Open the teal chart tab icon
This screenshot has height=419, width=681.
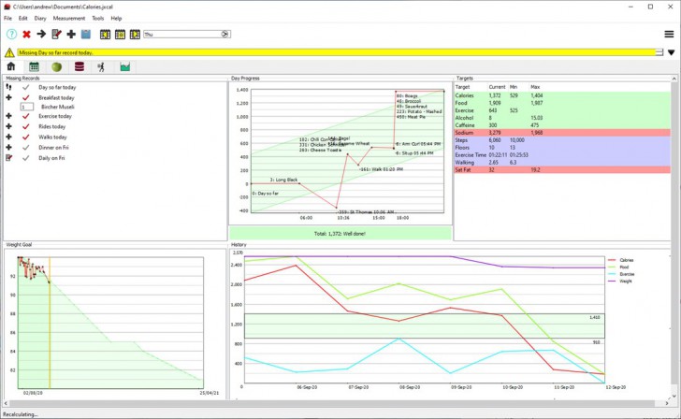(x=124, y=67)
